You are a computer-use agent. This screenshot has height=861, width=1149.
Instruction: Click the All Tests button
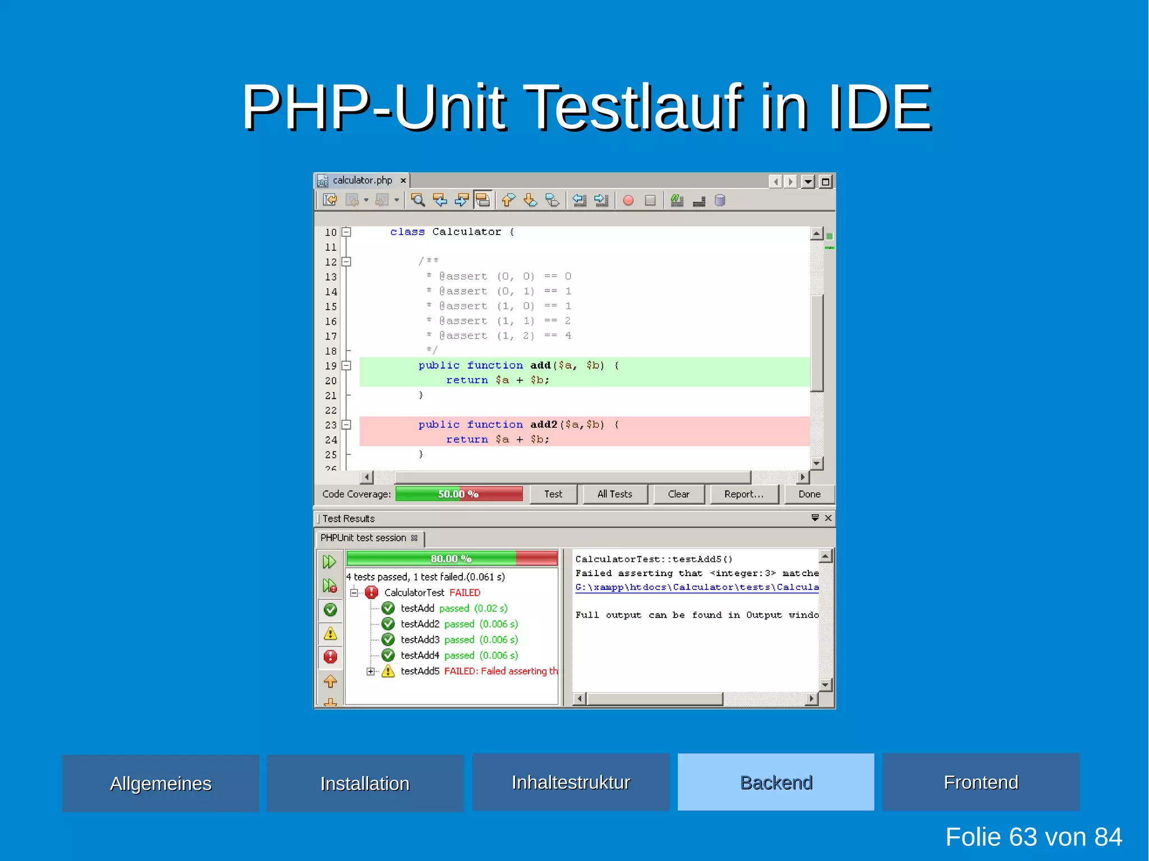tap(615, 494)
